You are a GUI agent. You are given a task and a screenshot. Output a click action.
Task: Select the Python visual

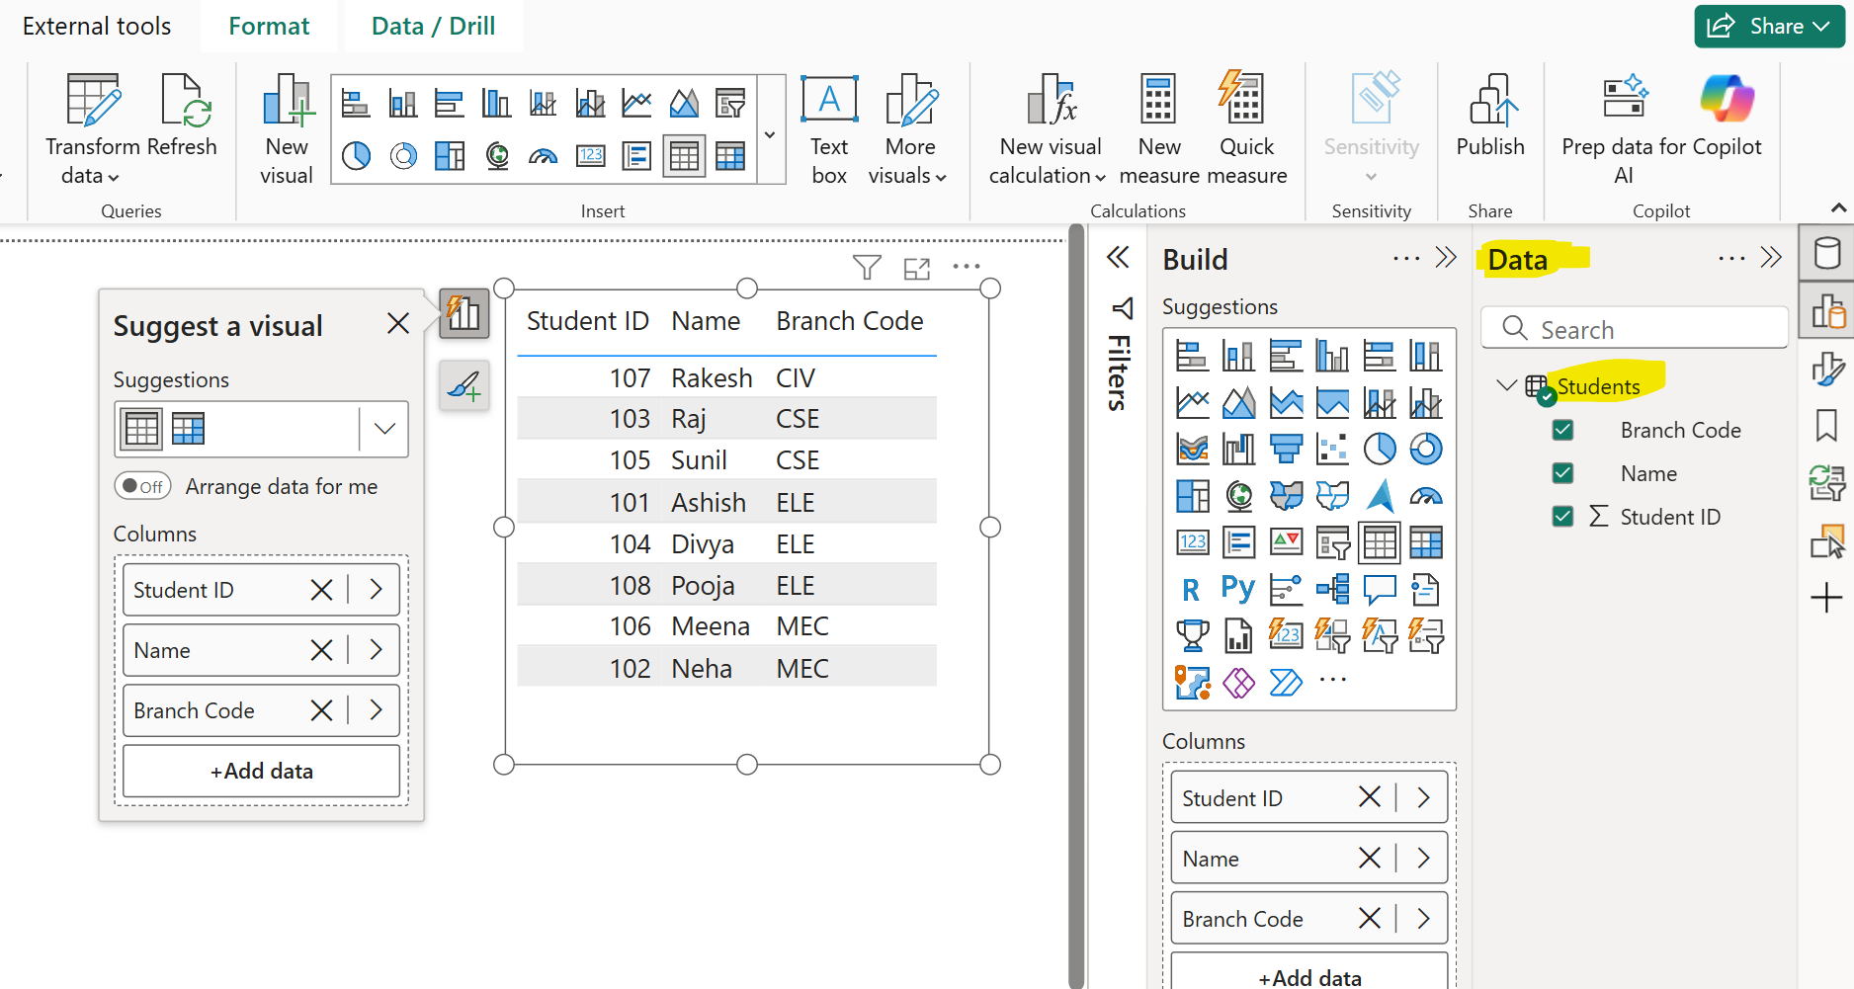pos(1237,589)
